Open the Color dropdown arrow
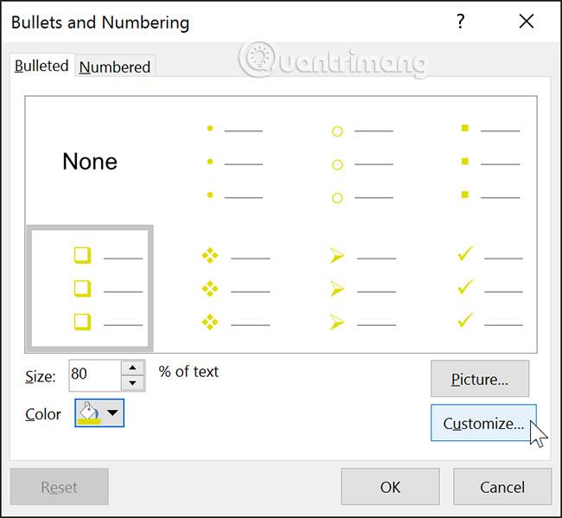This screenshot has height=518, width=562. [x=112, y=413]
